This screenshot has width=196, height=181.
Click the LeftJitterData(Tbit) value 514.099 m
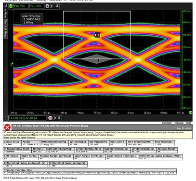(89, 152)
